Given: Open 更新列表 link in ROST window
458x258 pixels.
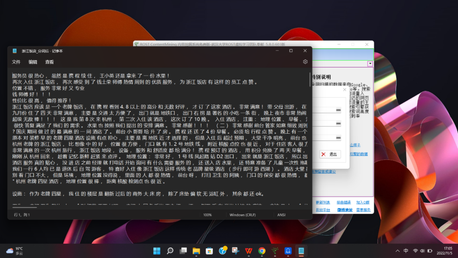Looking at the screenshot, I should click(x=323, y=202).
